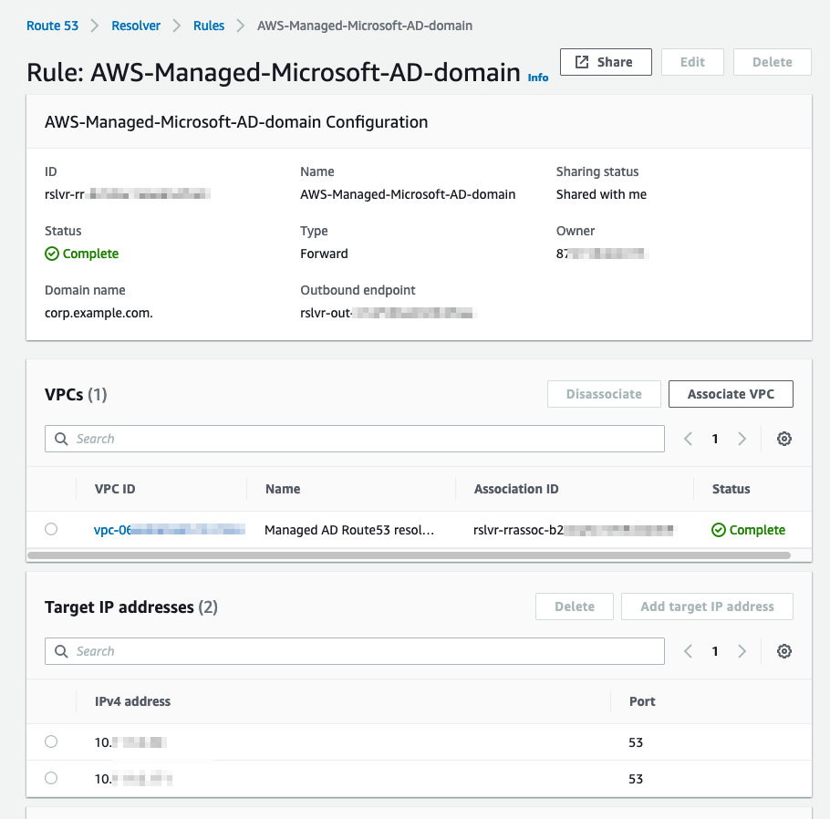Screen dimensions: 830x819
Task: Click the VPCs page number 1
Action: coord(715,439)
